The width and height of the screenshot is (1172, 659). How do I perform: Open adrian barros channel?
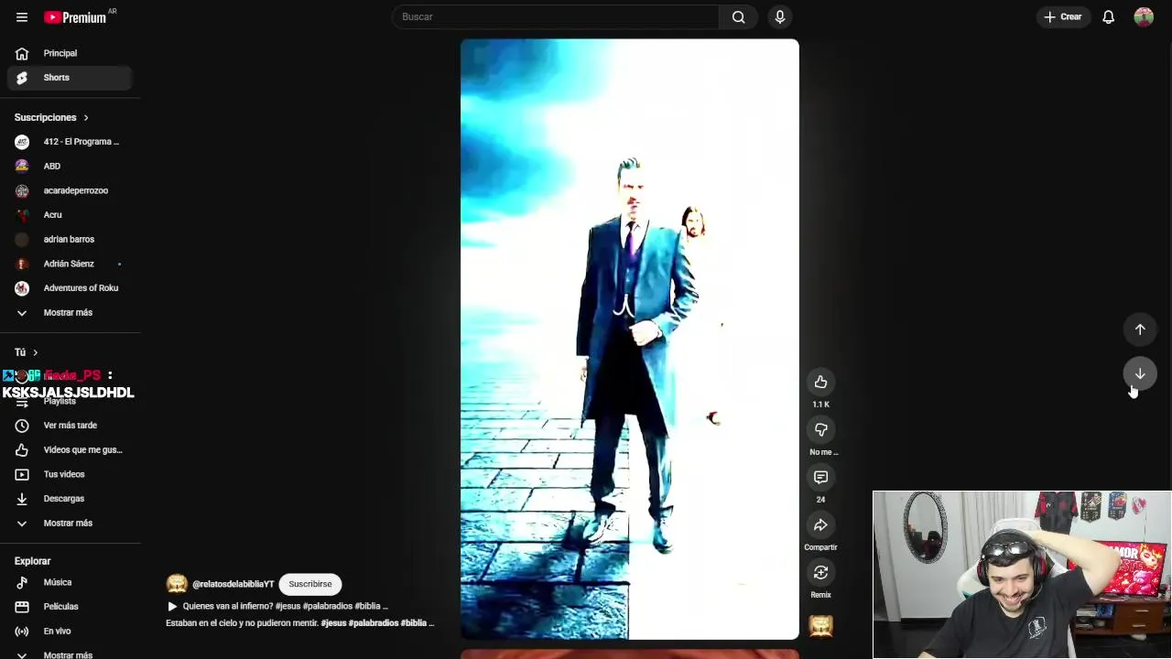70,239
